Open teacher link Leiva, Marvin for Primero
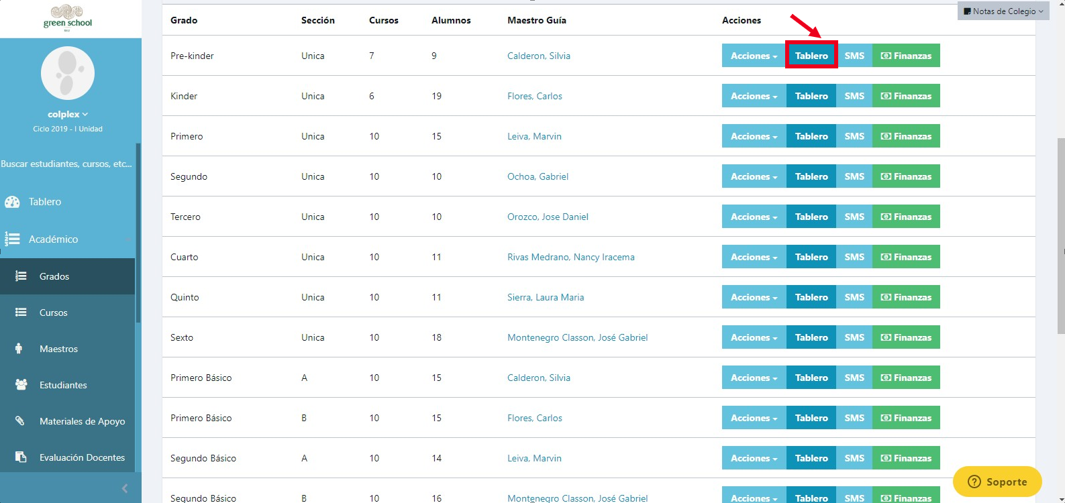Image resolution: width=1065 pixels, height=503 pixels. 534,136
